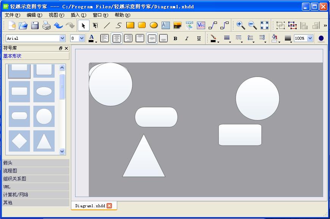Expand the 计算机/网络 symbol category
This screenshot has width=330, height=219.
coord(36,195)
